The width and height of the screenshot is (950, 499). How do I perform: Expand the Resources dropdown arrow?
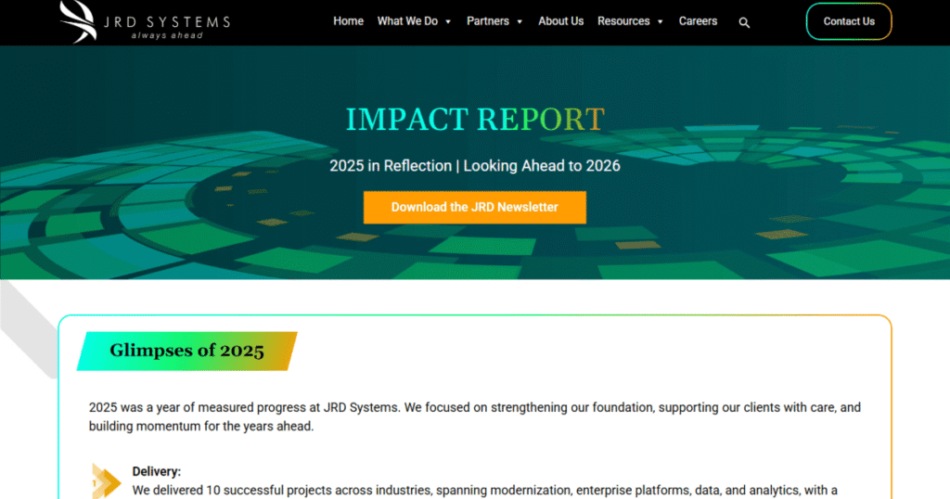tap(661, 21)
